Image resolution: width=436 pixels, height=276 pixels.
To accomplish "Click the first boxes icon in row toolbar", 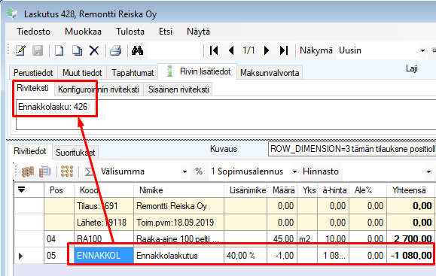I will pos(28,171).
